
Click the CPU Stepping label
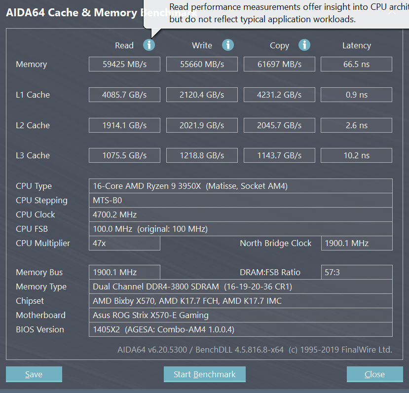41,201
